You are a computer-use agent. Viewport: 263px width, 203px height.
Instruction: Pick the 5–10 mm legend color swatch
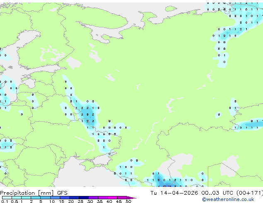(x=46, y=198)
